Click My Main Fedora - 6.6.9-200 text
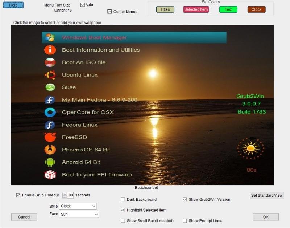This screenshot has width=290, height=228. pos(100,100)
